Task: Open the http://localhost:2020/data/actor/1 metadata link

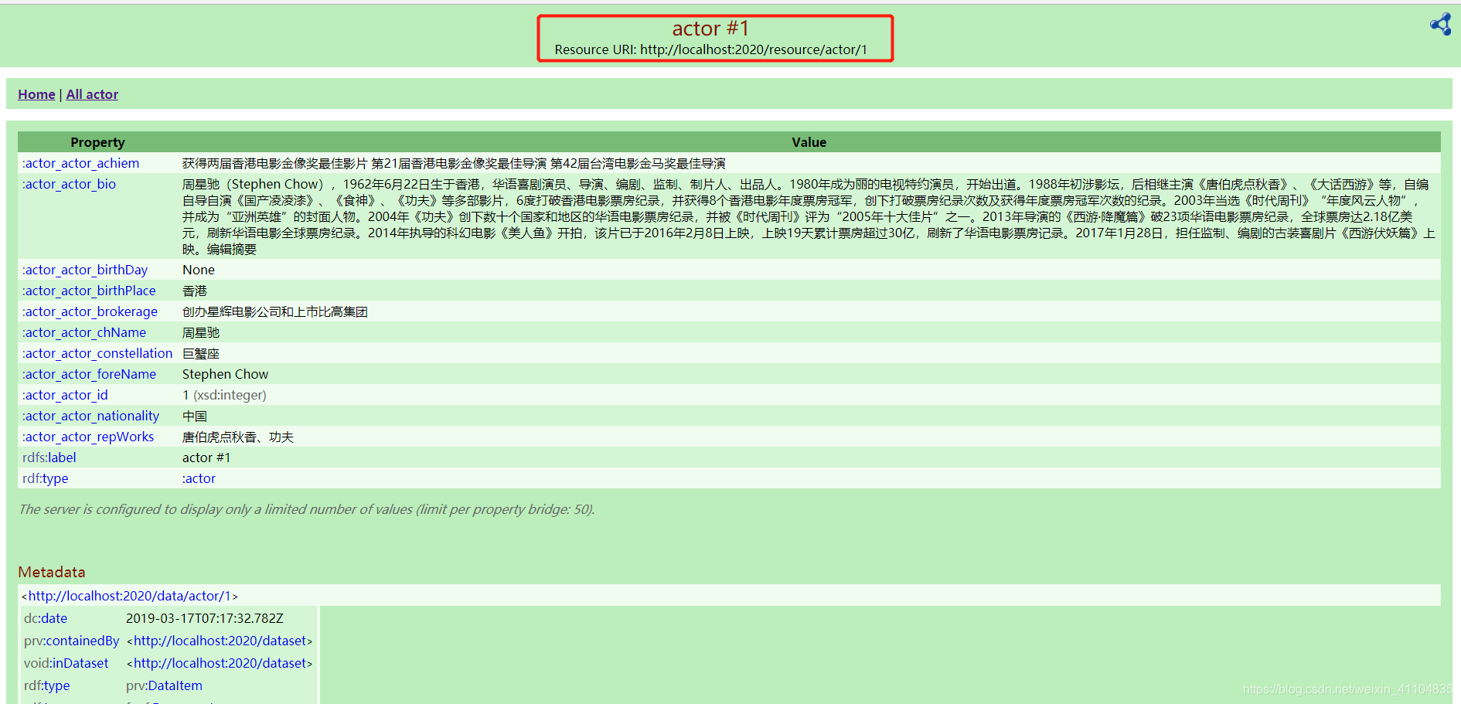Action: click(130, 596)
